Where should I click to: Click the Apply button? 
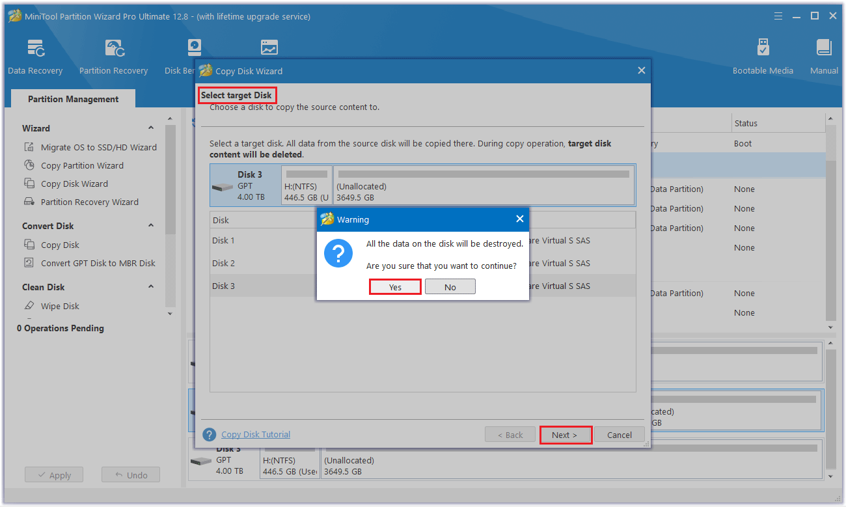coord(54,475)
